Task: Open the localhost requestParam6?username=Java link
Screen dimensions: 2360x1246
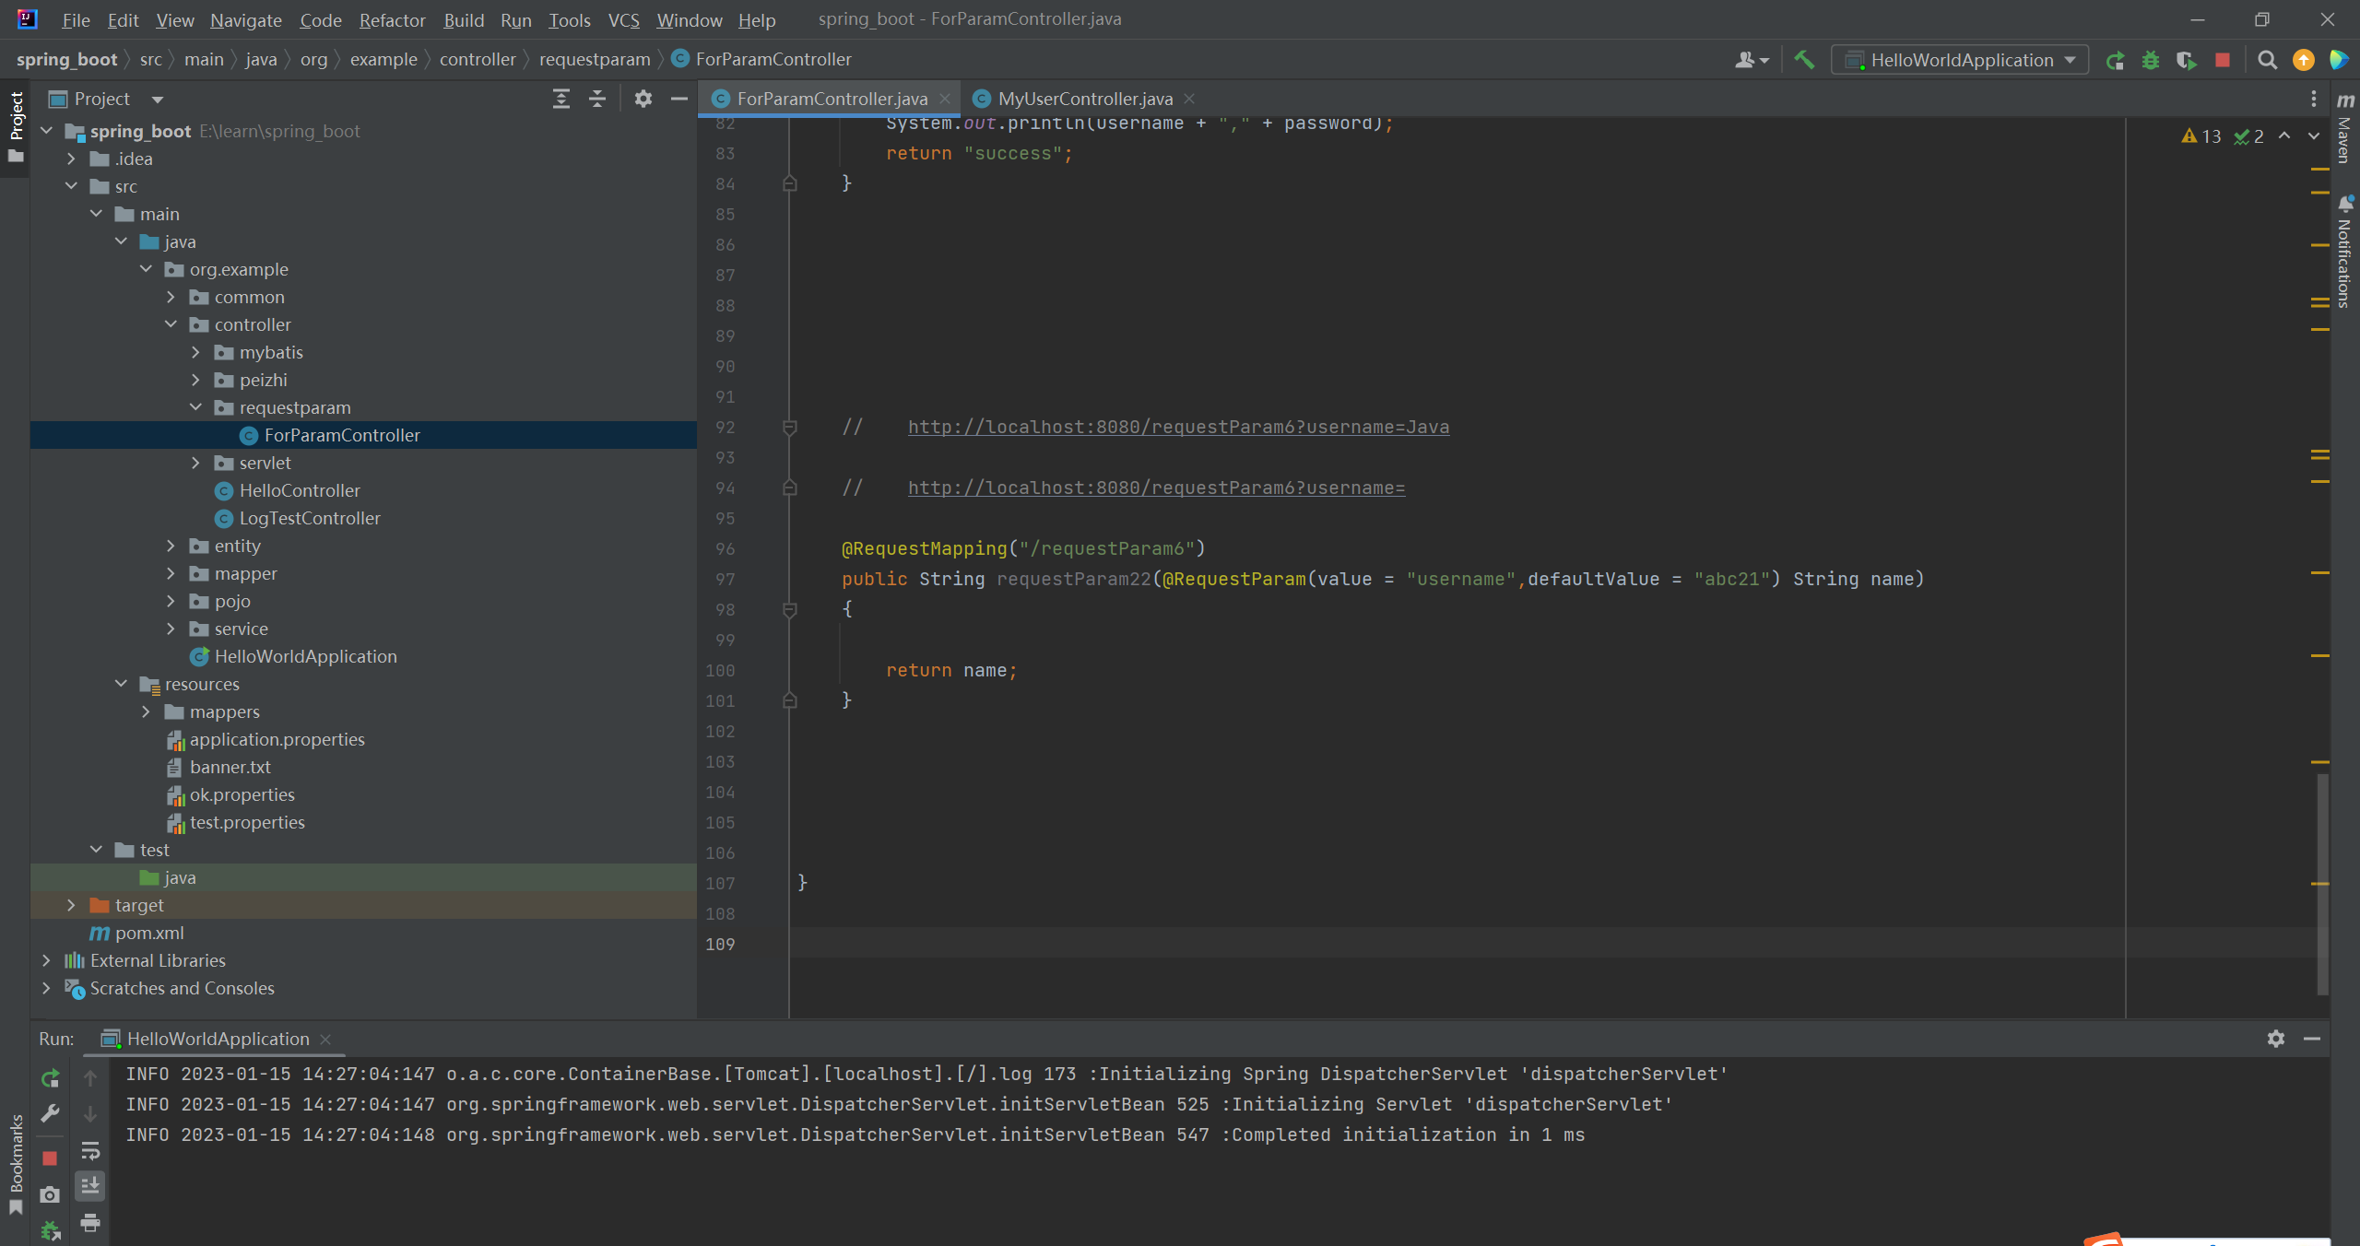Action: pos(1177,427)
